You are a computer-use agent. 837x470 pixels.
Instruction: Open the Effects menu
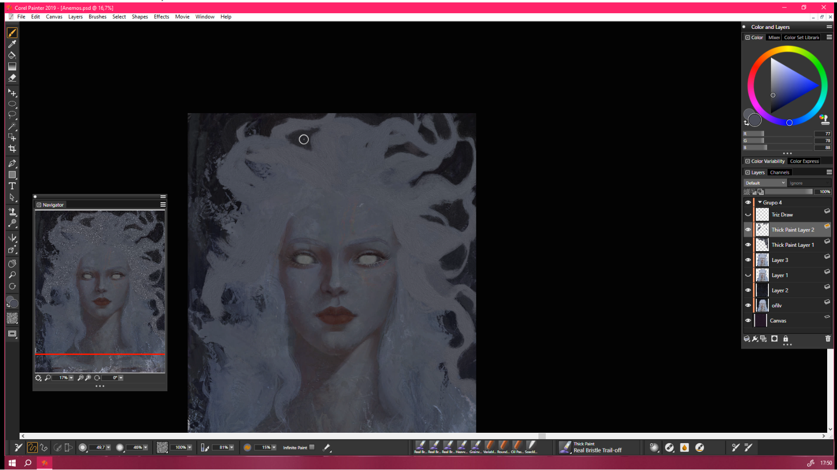click(x=162, y=17)
